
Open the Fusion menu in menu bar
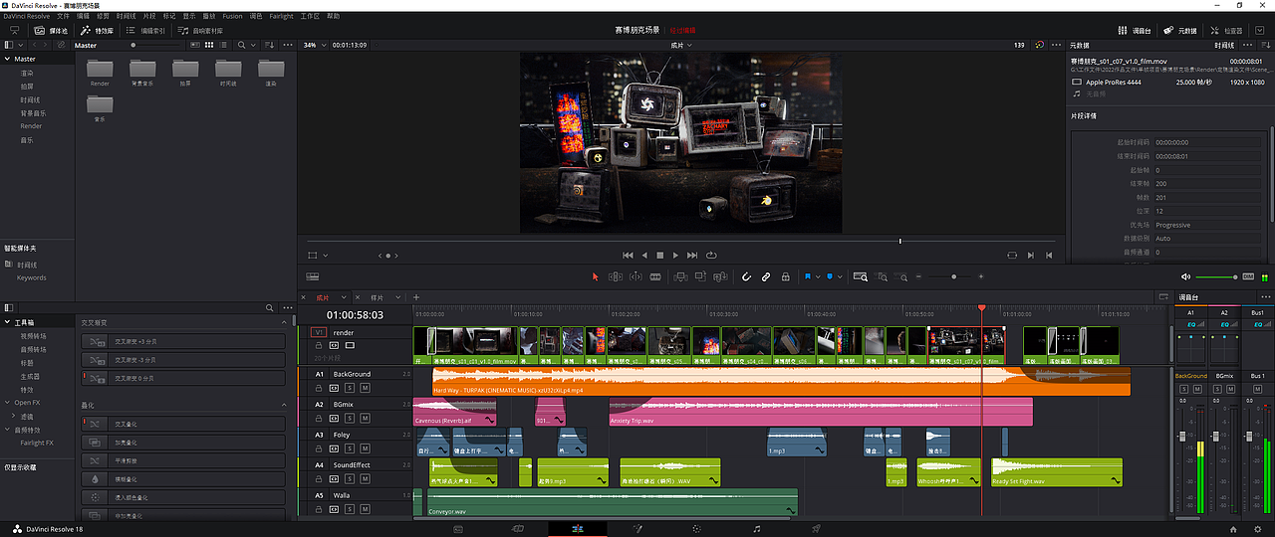tap(232, 16)
